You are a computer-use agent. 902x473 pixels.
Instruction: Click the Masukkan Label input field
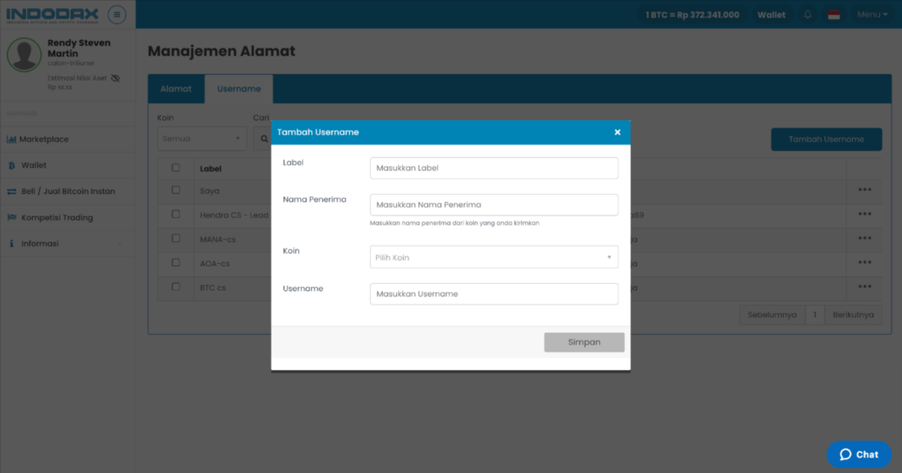493,168
